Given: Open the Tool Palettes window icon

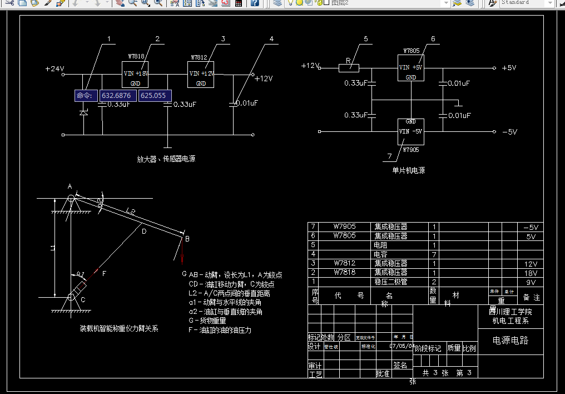Looking at the screenshot, I should pos(200,3).
